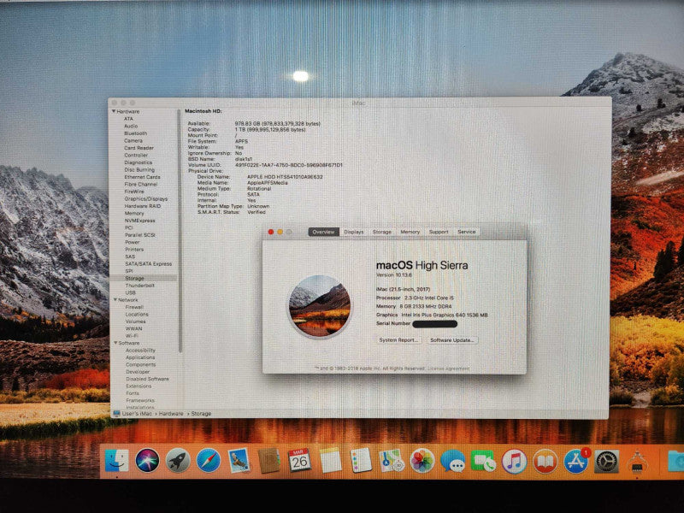684x513 pixels.
Task: Open iTunes music note icon
Action: 514,462
